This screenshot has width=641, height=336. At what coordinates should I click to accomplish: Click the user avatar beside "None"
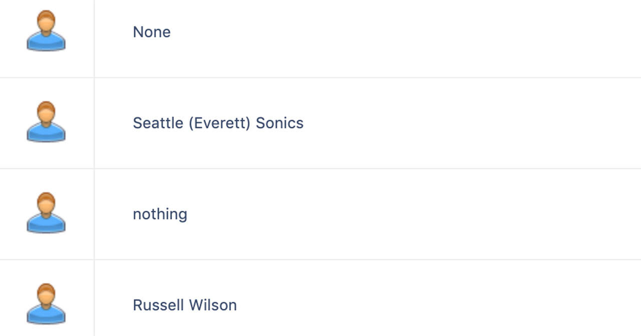click(46, 31)
